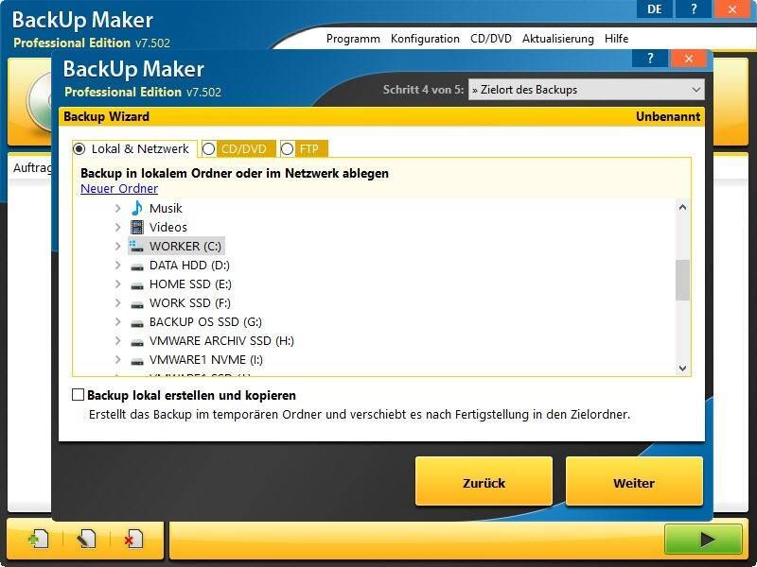Viewport: 757px width, 567px height.
Task: Click the add new backup job icon
Action: 38,539
